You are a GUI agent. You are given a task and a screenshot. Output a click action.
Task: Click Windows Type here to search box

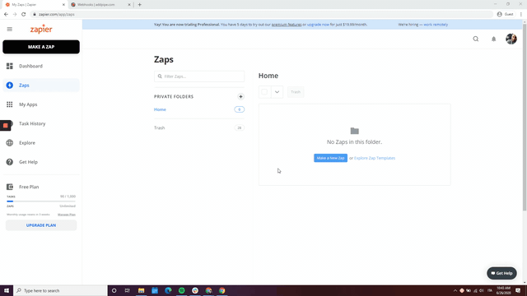click(60, 290)
